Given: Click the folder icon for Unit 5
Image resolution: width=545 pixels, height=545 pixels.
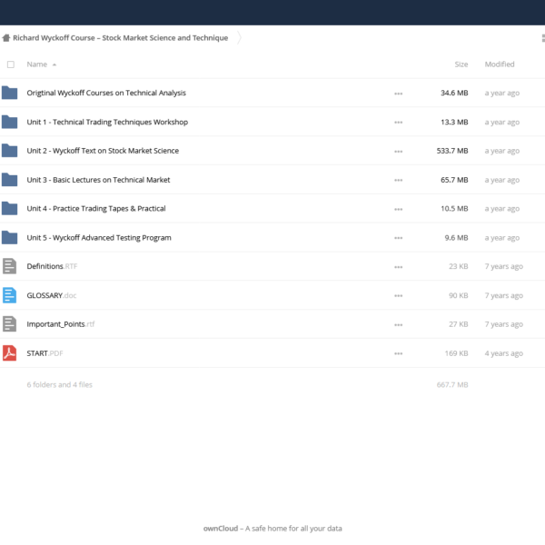Looking at the screenshot, I should pos(9,238).
